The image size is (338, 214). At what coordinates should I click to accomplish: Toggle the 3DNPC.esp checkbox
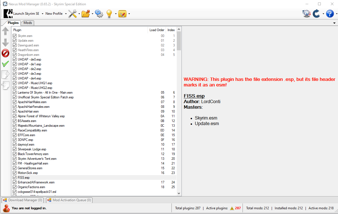pos(15,140)
